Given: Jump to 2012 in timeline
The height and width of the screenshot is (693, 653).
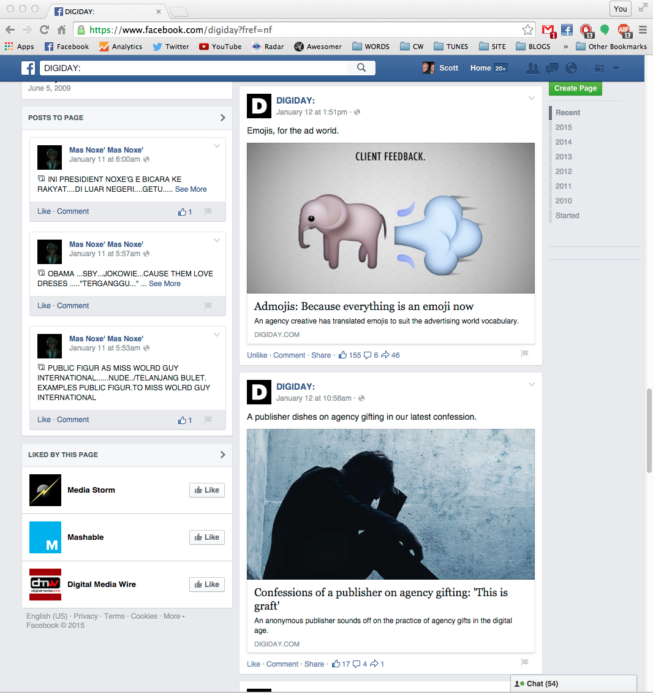Looking at the screenshot, I should (564, 172).
